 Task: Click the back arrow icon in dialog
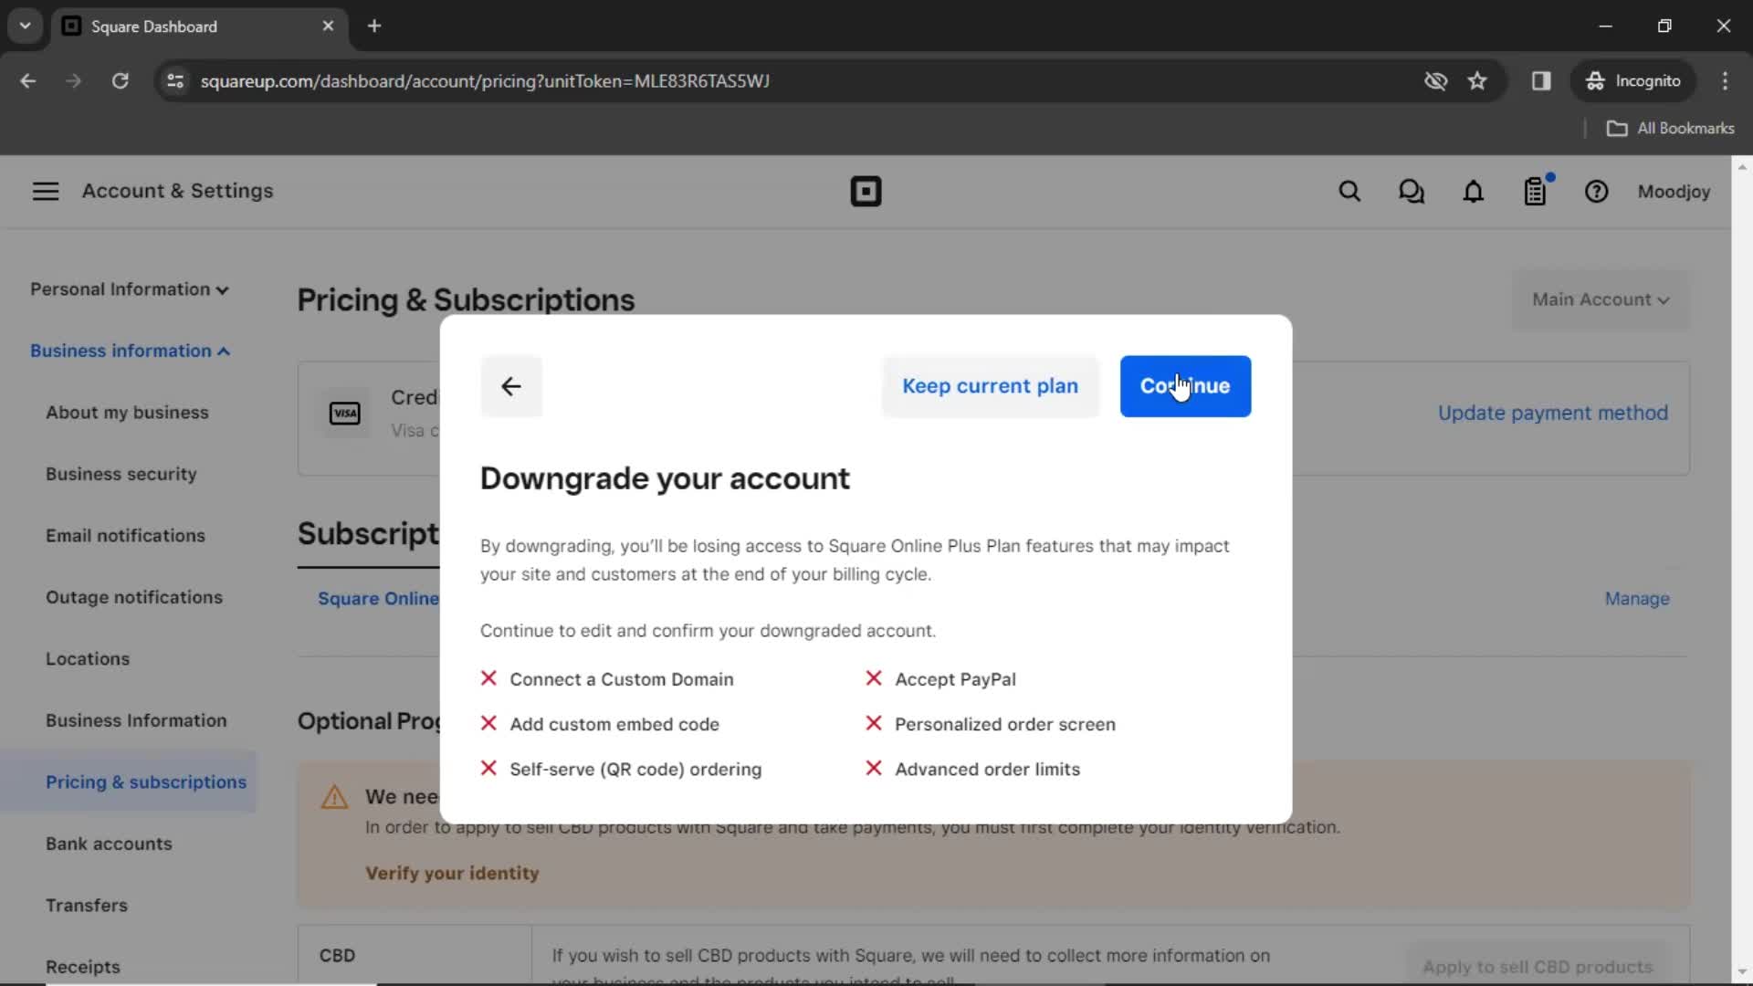pyautogui.click(x=509, y=385)
